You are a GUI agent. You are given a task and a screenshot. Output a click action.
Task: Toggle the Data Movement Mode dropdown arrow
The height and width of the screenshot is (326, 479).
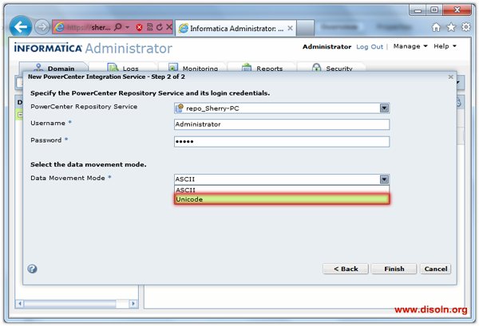[384, 179]
